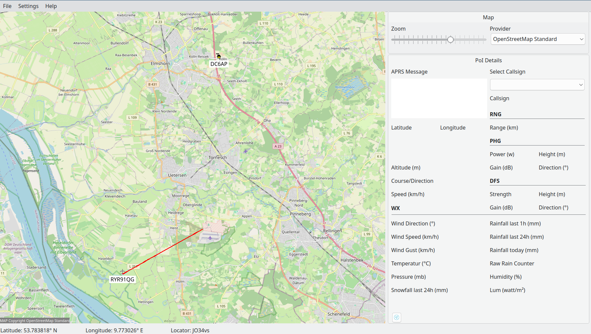591x334 pixels.
Task: Click the center-on-position navigation arrow button
Action: click(x=397, y=317)
